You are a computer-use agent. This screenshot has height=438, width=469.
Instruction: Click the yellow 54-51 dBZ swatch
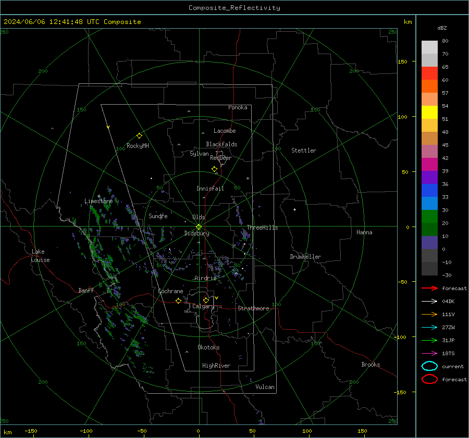click(x=429, y=112)
